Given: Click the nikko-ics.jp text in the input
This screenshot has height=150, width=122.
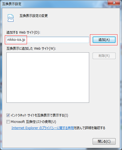Looking at the screenshot, I should 16,40.
